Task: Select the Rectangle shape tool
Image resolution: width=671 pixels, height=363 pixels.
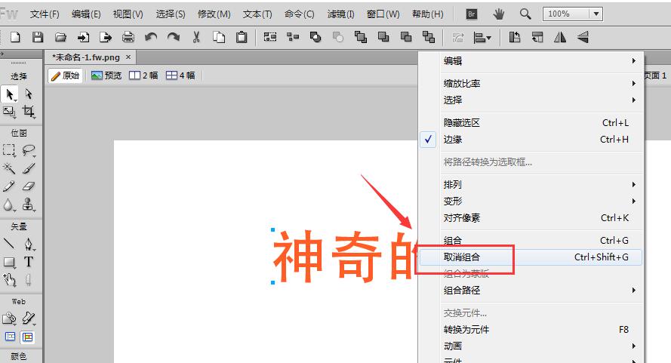Action: 9,262
